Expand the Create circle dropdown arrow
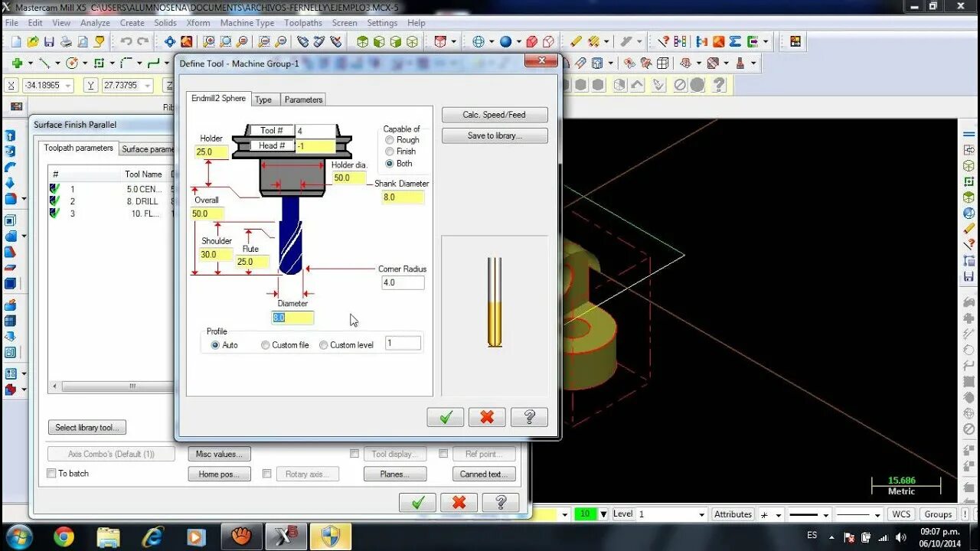980x551 pixels. click(85, 63)
